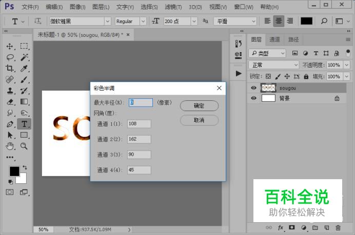Open the History panel icon

[x=238, y=44]
